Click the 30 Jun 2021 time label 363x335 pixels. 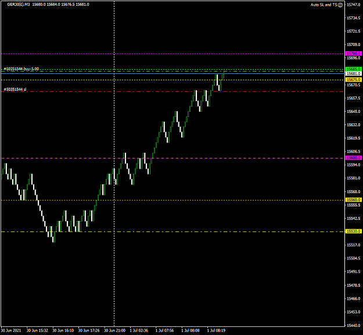(11, 330)
